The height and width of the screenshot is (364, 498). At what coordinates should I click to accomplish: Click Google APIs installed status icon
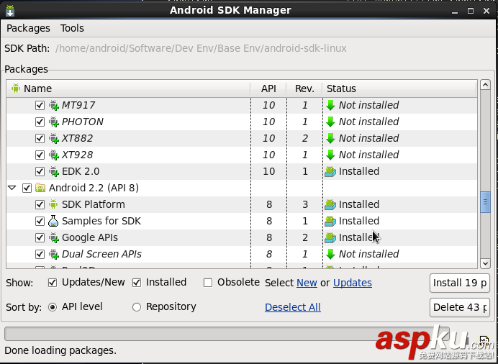click(330, 237)
